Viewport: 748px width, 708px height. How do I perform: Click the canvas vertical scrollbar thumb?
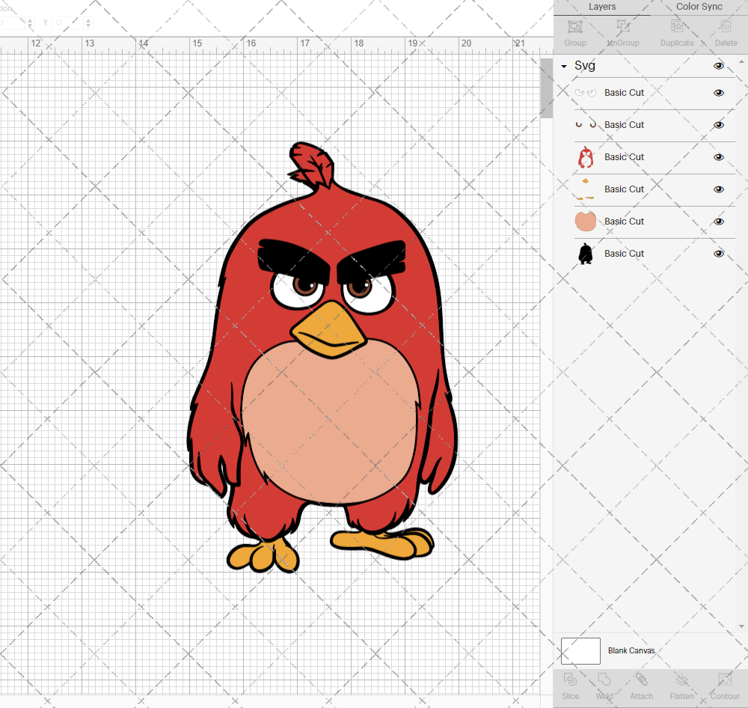546,88
